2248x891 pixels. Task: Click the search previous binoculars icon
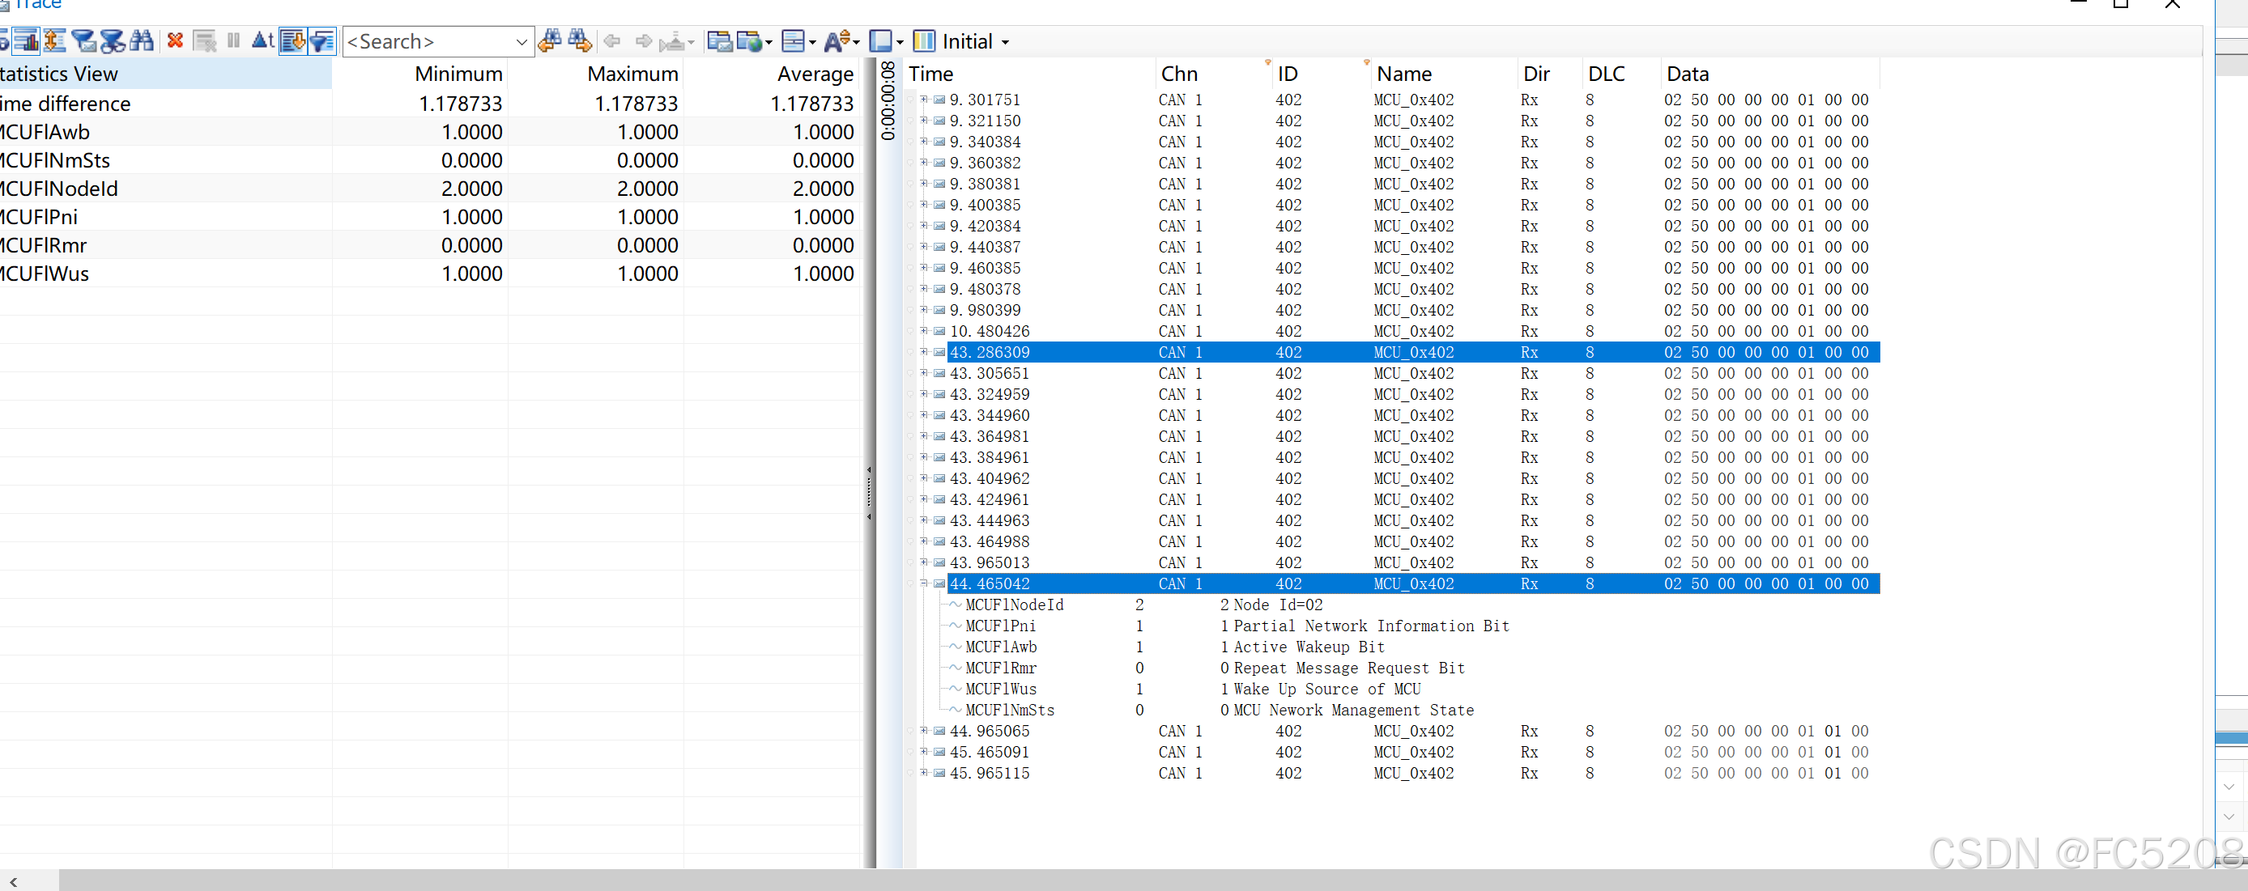pos(550,41)
